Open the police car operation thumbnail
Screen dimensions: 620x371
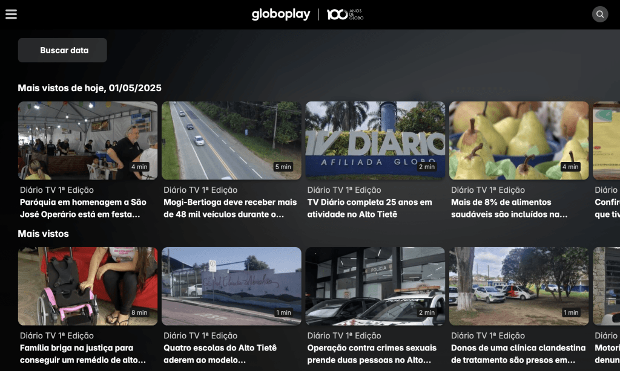(x=375, y=286)
